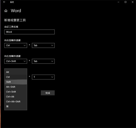The width and height of the screenshot is (136, 128).
Task: Click the 完成 (Done) button
Action: pyautogui.click(x=48, y=93)
